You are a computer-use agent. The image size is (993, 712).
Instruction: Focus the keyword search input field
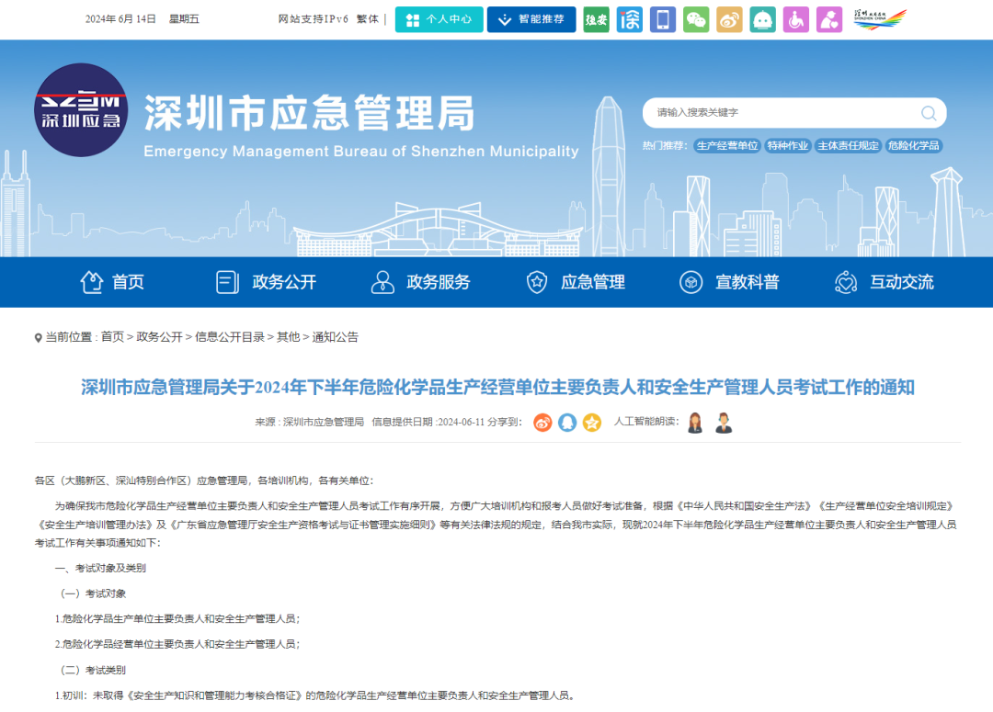(782, 113)
